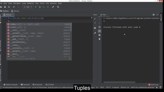Click the Down the stack trace arrow
164x92 pixels.
[x=99, y=23]
